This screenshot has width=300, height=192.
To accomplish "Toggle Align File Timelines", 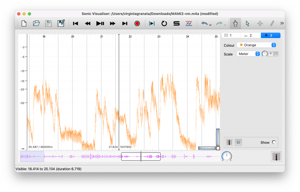I will click(x=189, y=24).
